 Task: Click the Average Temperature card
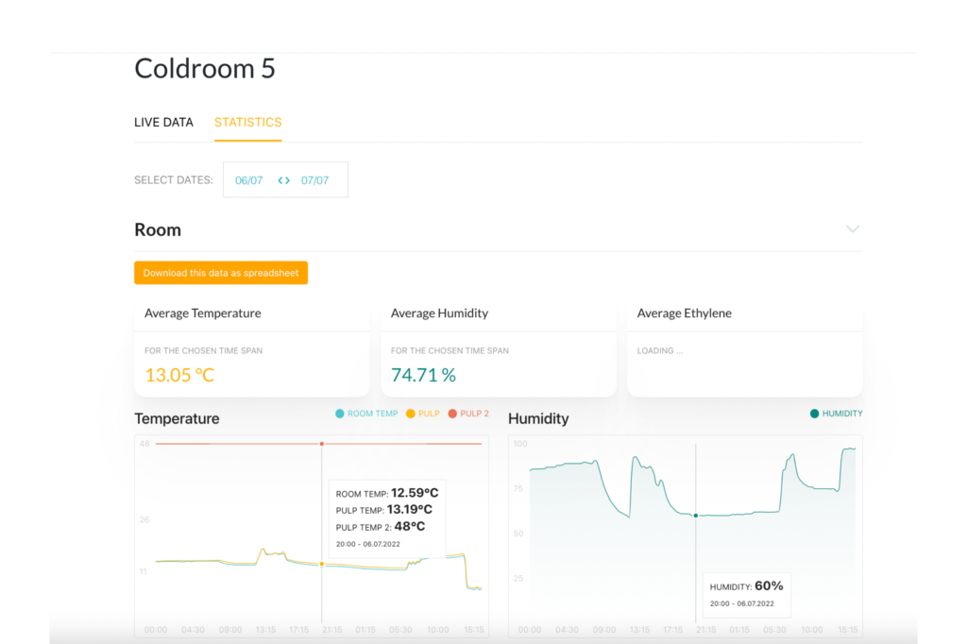click(x=252, y=350)
